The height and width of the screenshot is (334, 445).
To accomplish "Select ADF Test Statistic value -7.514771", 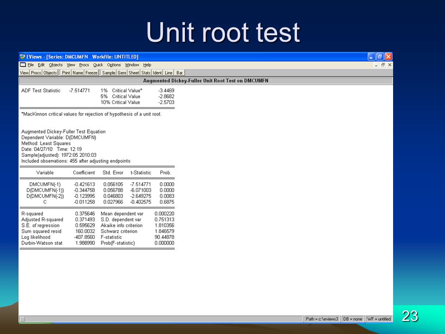I will pyautogui.click(x=79, y=90).
